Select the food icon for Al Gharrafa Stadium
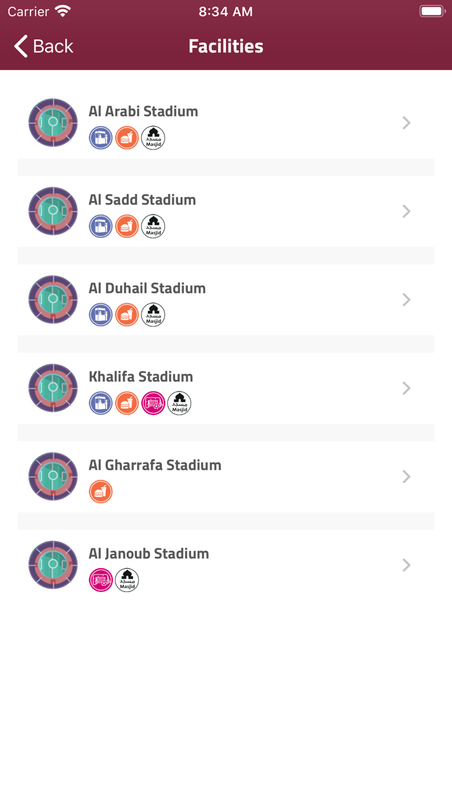The height and width of the screenshot is (804, 452). click(101, 491)
